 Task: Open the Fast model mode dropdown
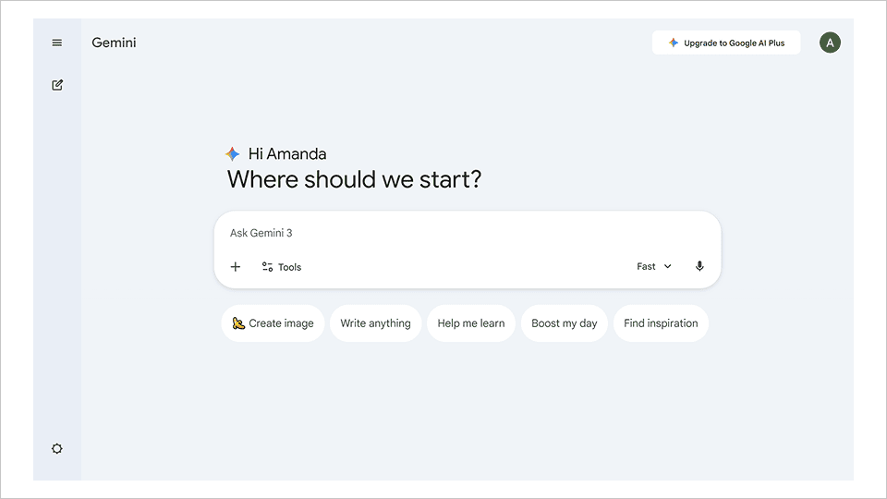(647, 266)
